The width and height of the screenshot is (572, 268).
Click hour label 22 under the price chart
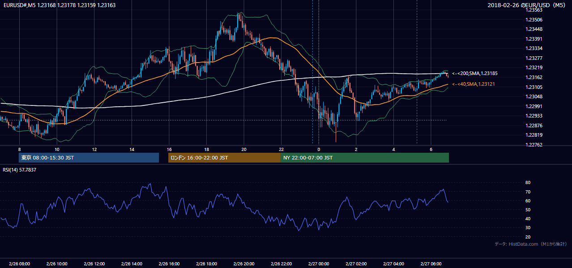(281, 149)
